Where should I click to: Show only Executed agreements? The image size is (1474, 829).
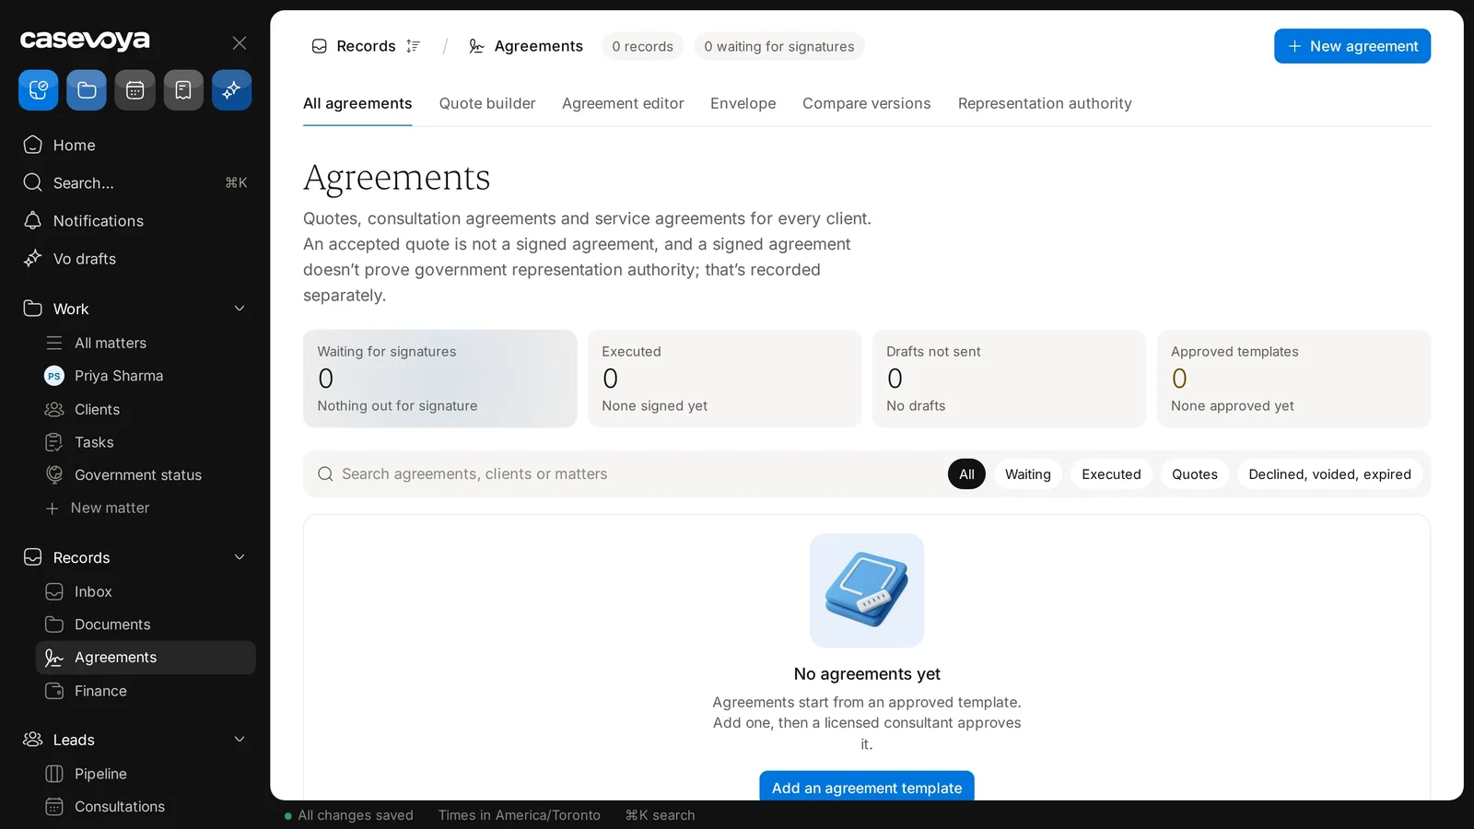pyautogui.click(x=1111, y=474)
